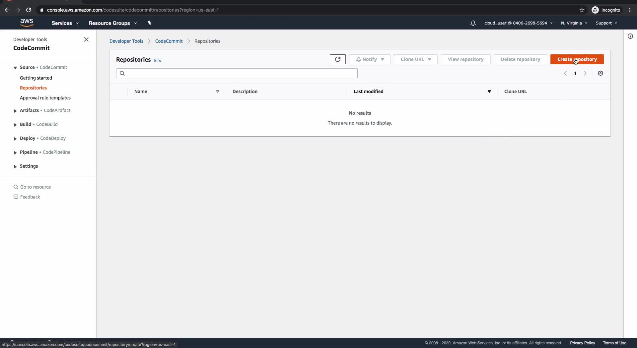
Task: Open the Chrome three-dot menu
Action: [x=630, y=10]
